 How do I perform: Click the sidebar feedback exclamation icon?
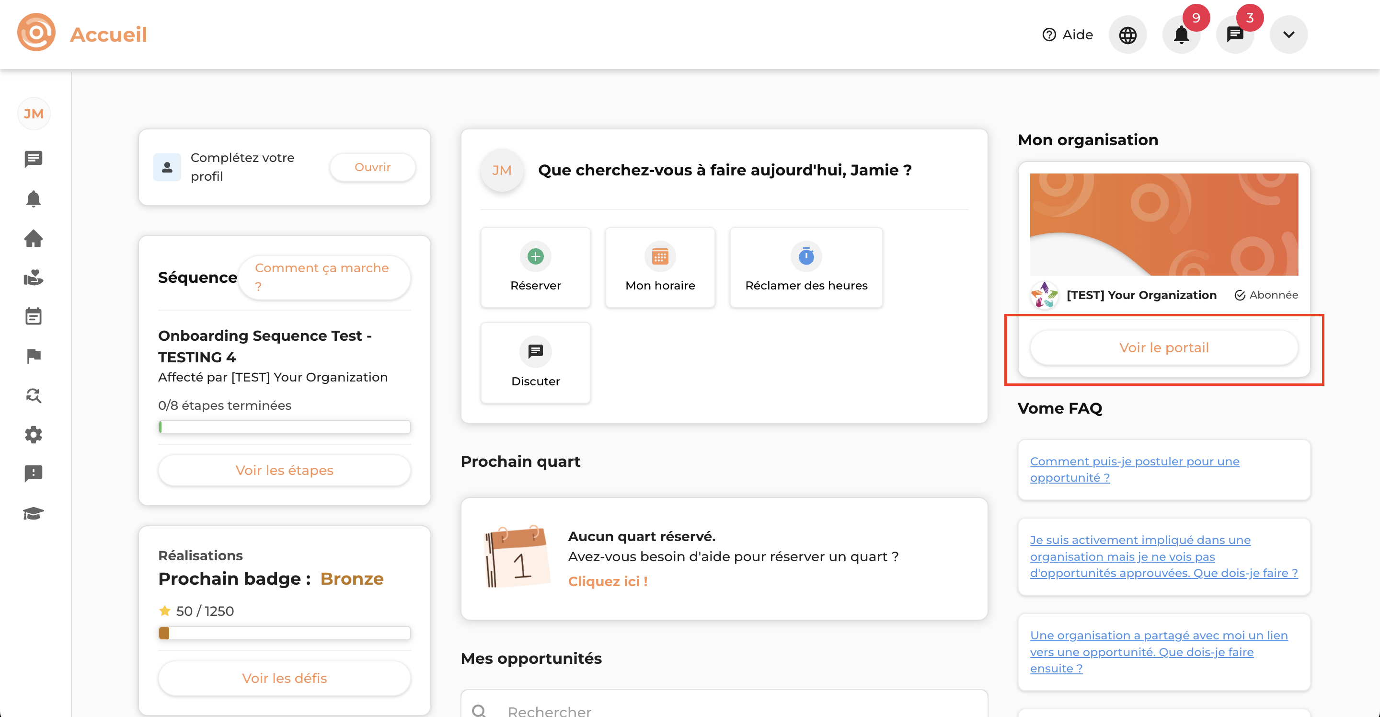point(33,473)
